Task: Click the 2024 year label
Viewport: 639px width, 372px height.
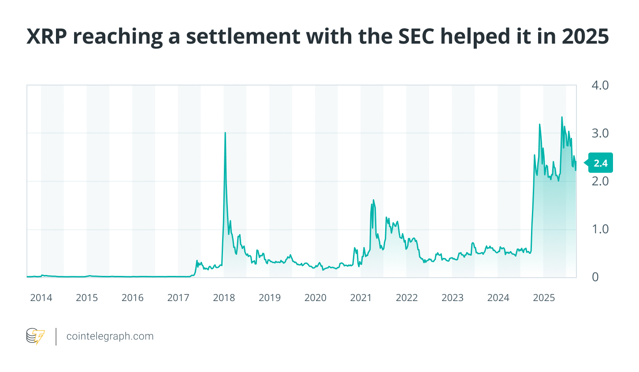Action: [x=498, y=298]
